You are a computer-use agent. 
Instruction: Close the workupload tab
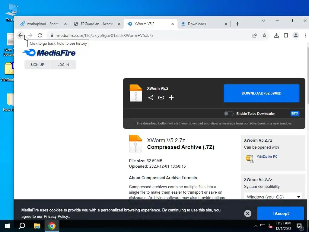(x=65, y=24)
